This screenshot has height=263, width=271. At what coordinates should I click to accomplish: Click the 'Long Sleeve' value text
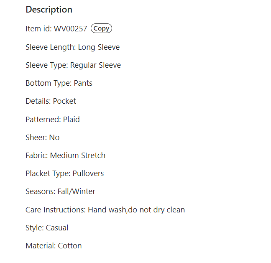(99, 47)
